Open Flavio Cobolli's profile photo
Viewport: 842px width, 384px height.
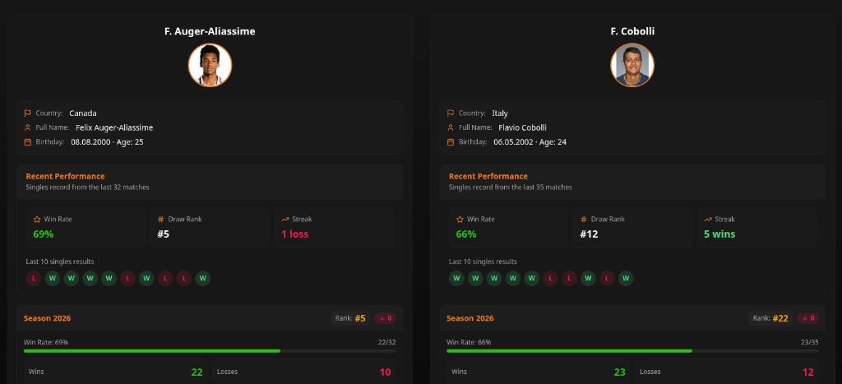tap(632, 65)
